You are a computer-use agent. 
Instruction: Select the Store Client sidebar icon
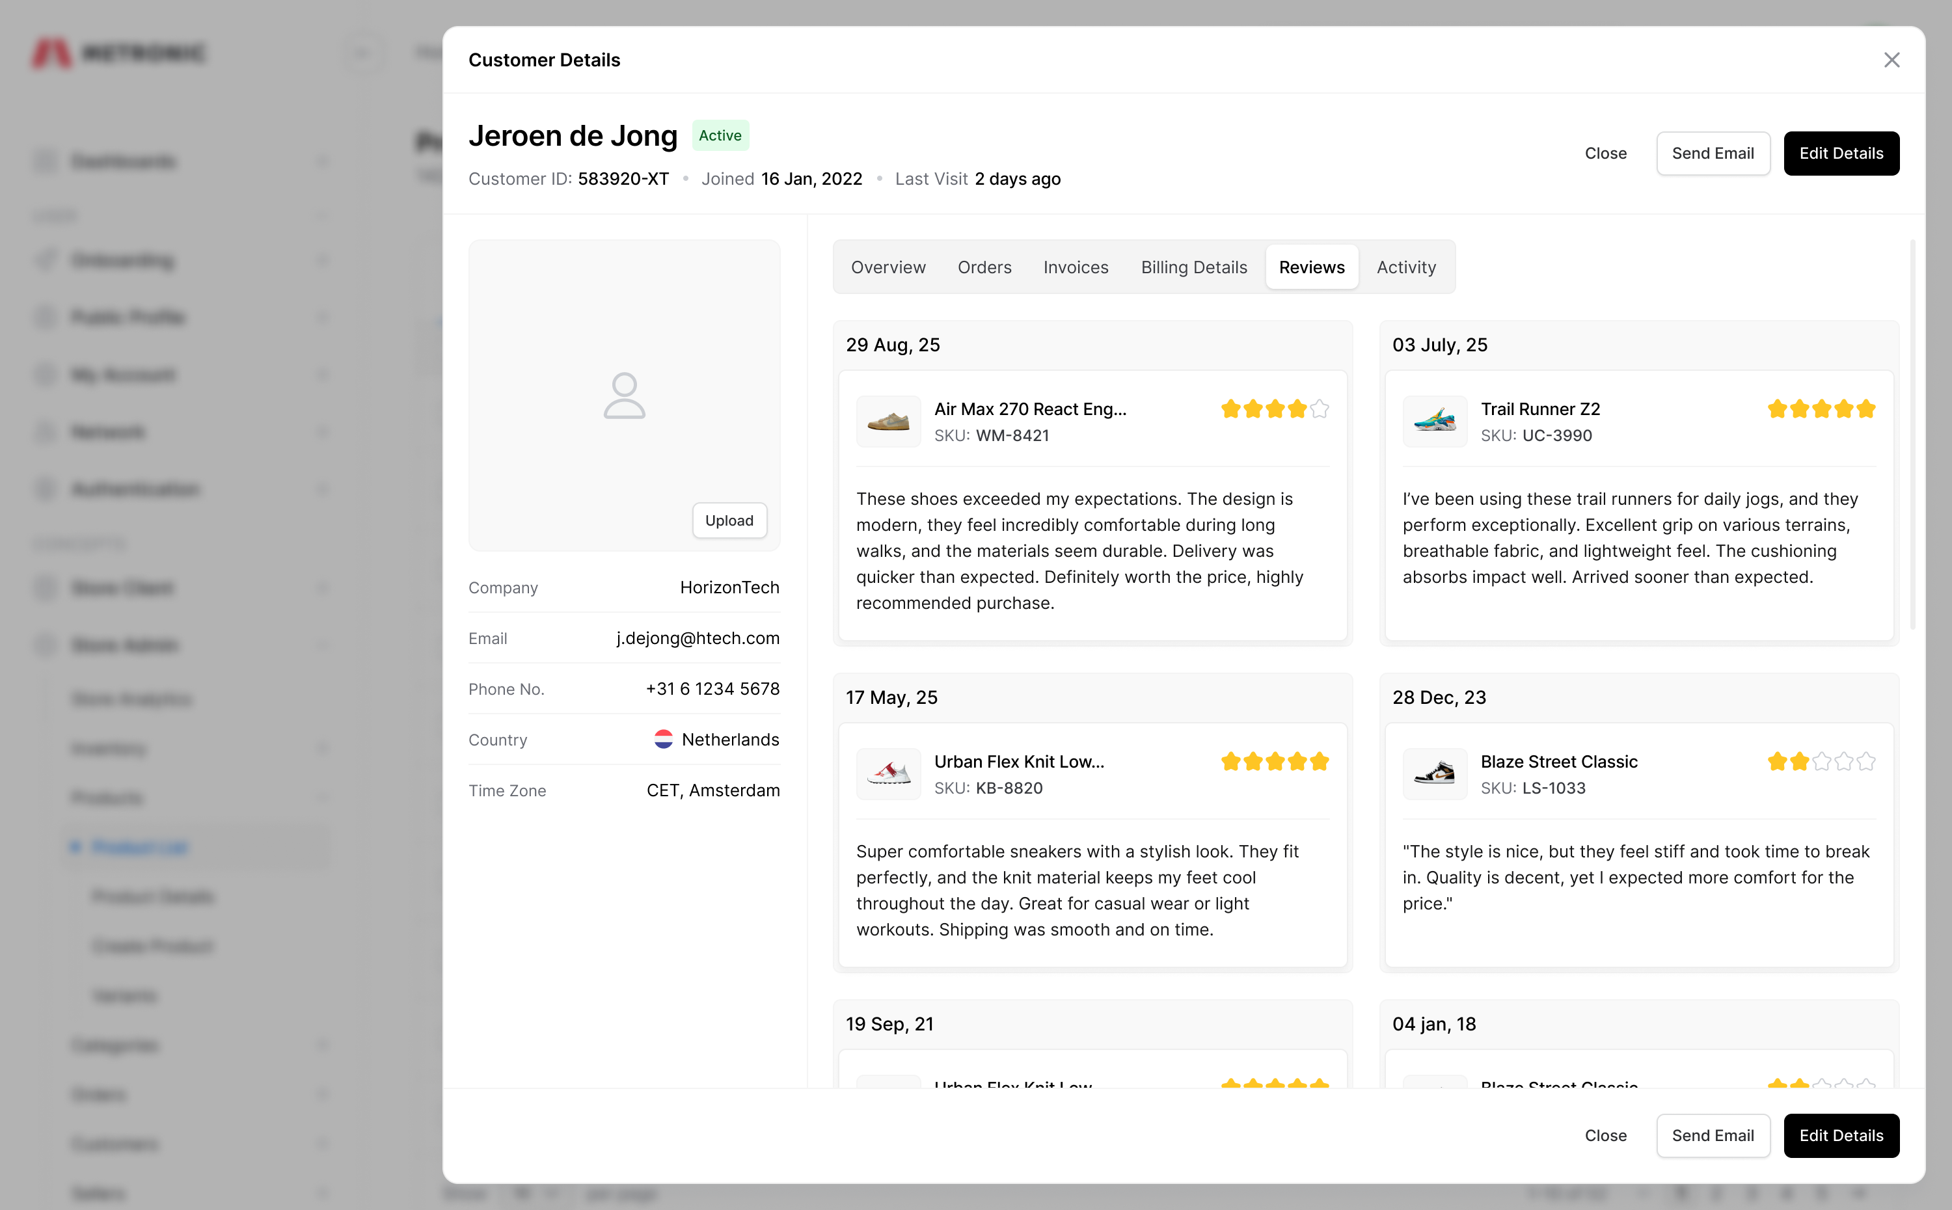44,587
